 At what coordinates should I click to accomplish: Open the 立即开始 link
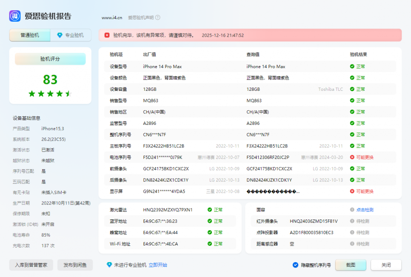157,265
